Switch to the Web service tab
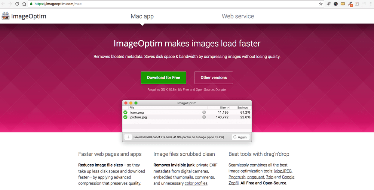Viewport: 374px width, 190px height. 238,16
